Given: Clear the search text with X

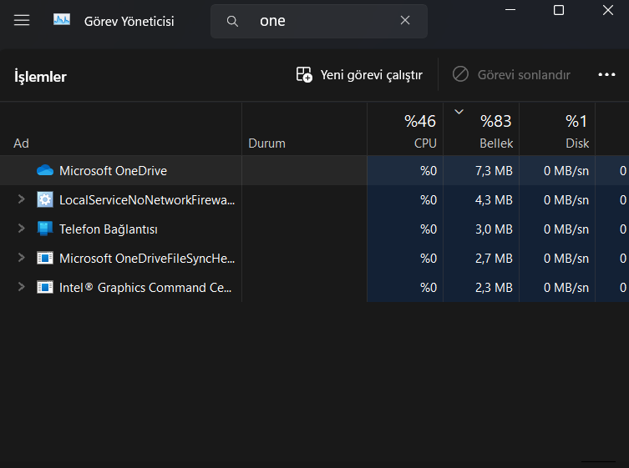Looking at the screenshot, I should pos(405,20).
